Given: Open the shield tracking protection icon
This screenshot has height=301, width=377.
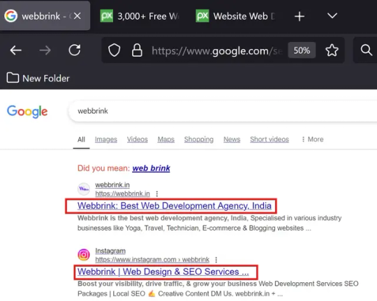Looking at the screenshot, I should pyautogui.click(x=114, y=50).
